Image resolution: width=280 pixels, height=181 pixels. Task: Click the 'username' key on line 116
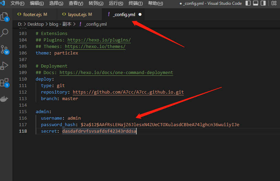pos(52,118)
